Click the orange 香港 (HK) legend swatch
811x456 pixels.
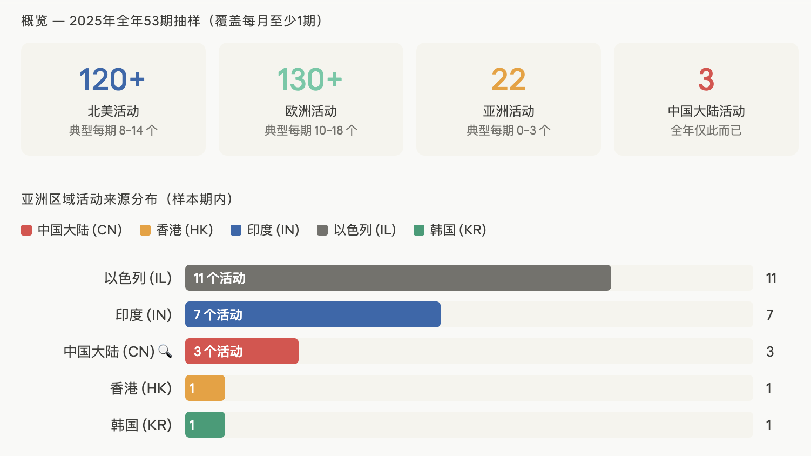point(145,230)
